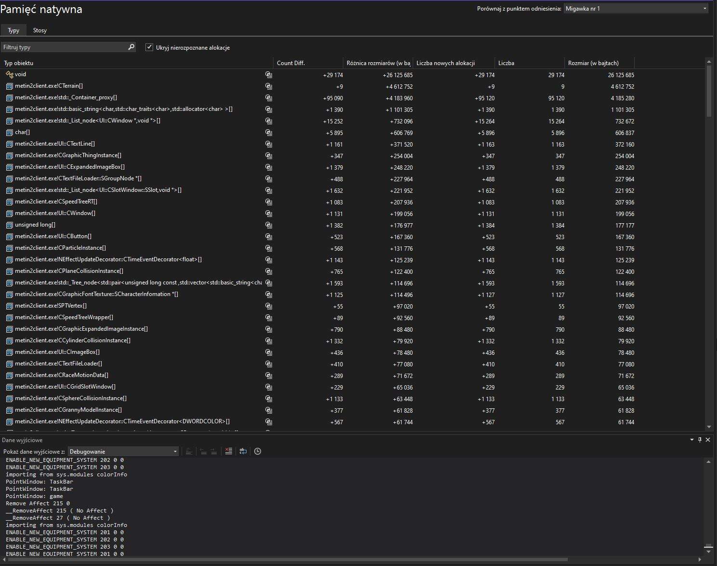
Task: Open instances icon for SPTVertex[] row
Action: pos(269,306)
